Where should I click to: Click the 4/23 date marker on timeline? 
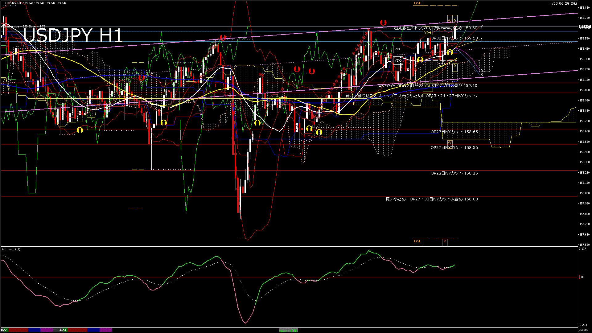tap(63, 330)
